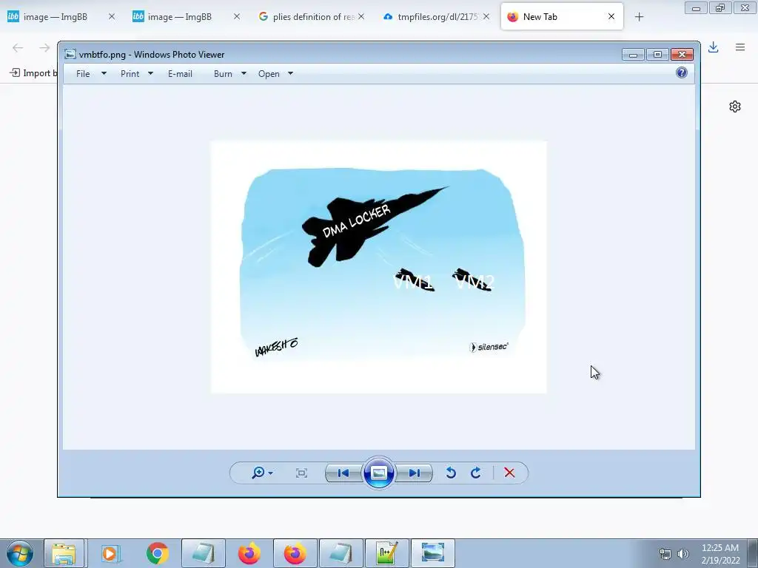This screenshot has height=568, width=758.
Task: Maximize the Windows Photo Viewer window
Action: 657,55
